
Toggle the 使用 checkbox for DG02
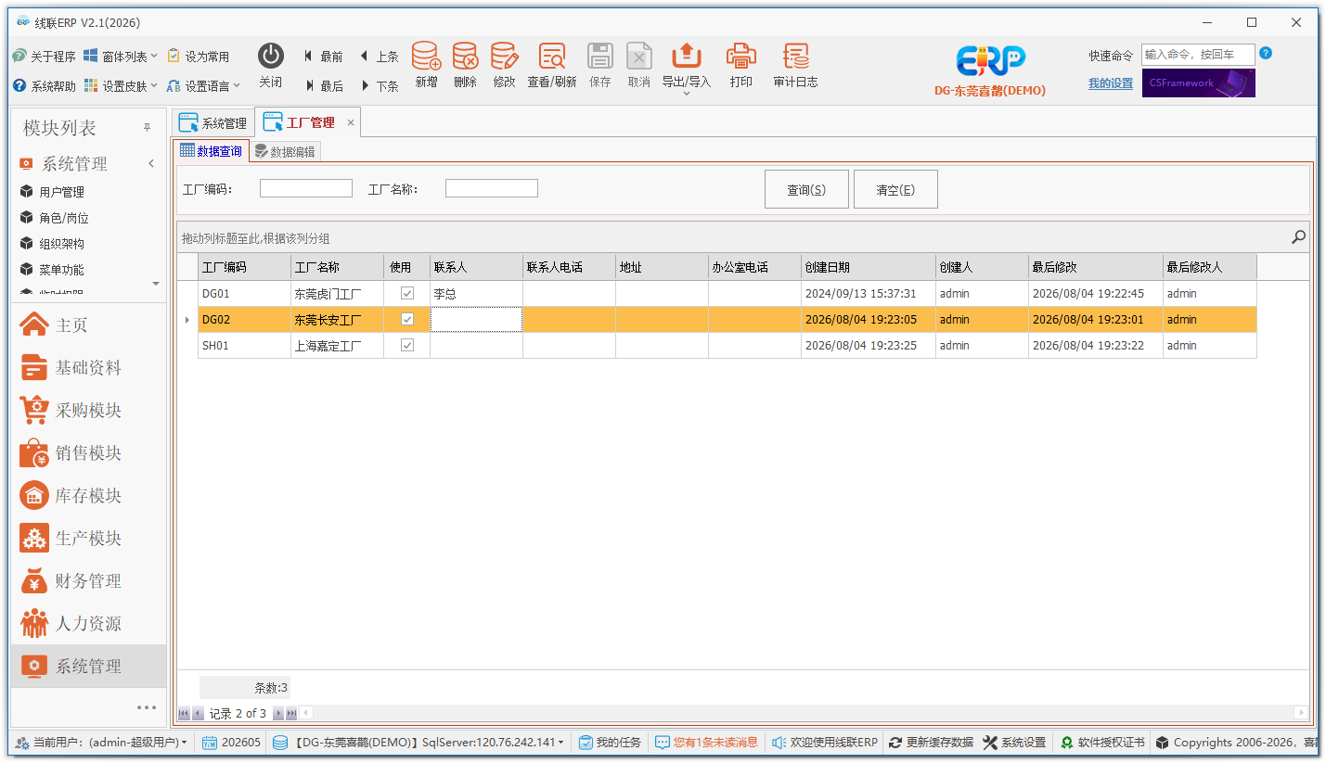tap(407, 319)
